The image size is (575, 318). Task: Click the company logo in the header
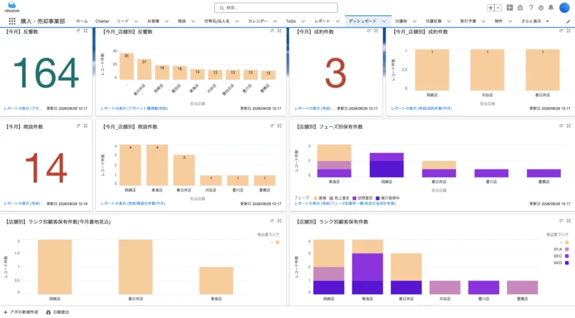coord(12,7)
